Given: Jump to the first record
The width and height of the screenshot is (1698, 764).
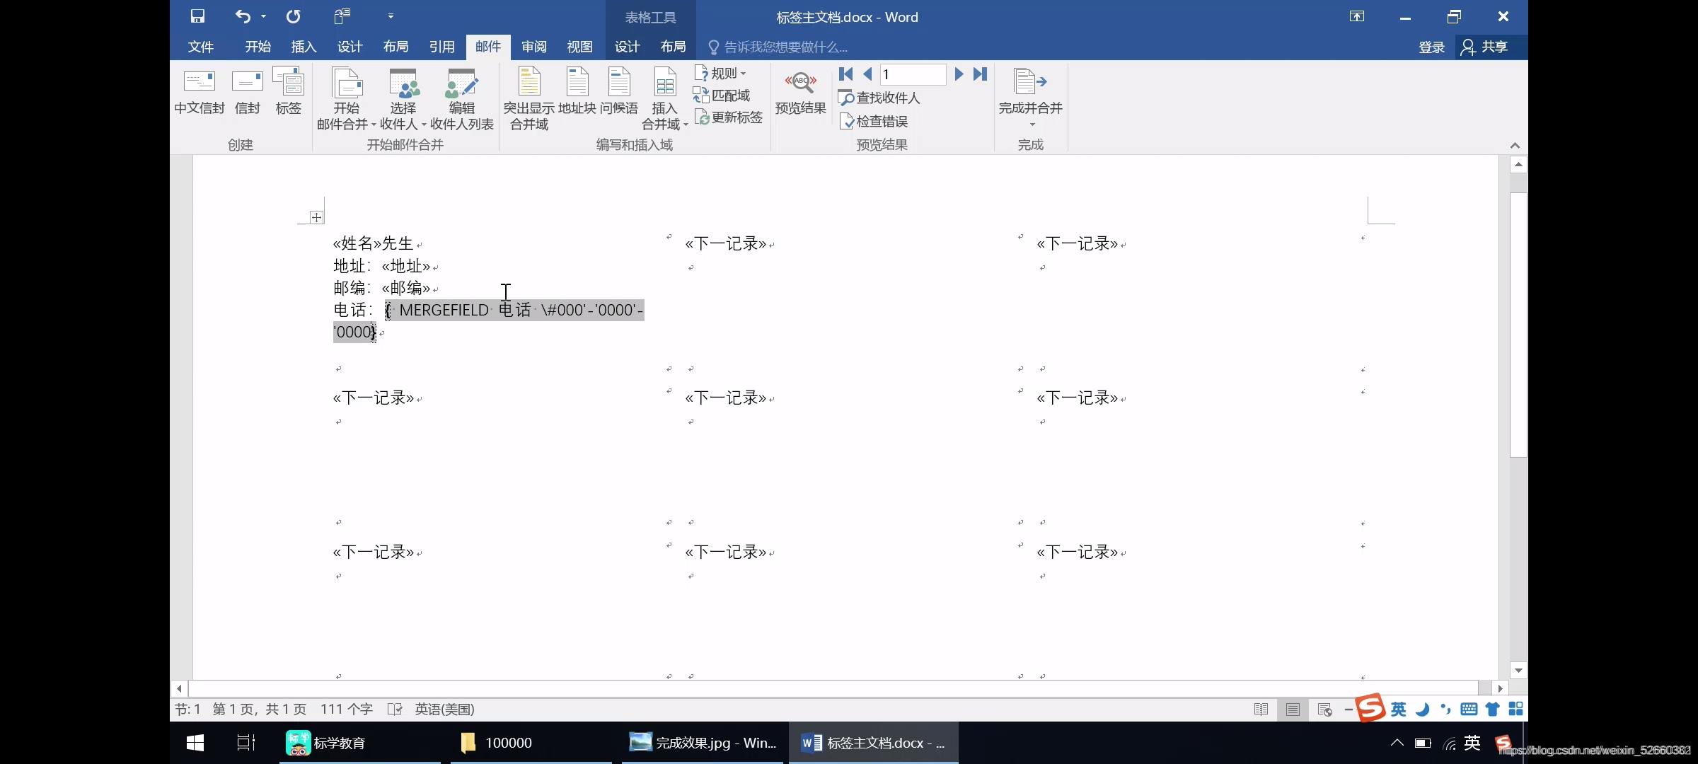Looking at the screenshot, I should (845, 74).
